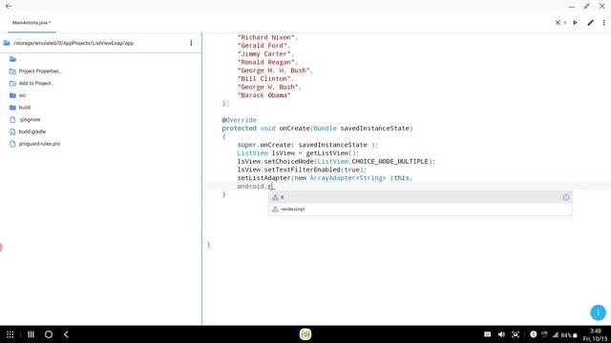This screenshot has height=343, width=611.
Task: Select the R autocomplete suggestion
Action: coord(420,197)
